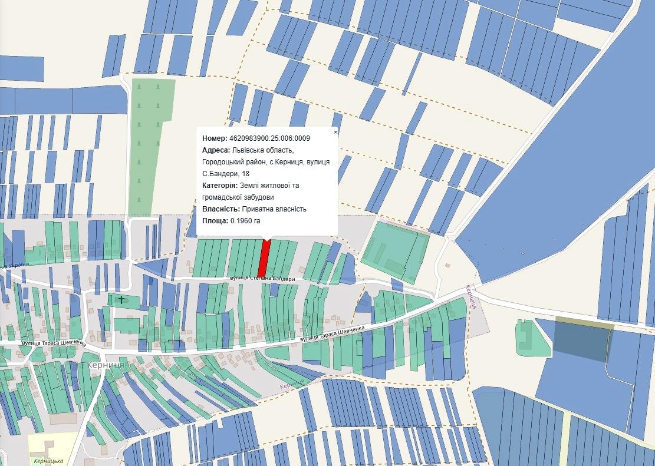Click the Керницька label on yellow area

coord(48,461)
